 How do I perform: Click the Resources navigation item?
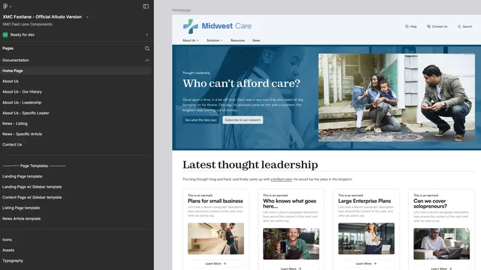237,40
